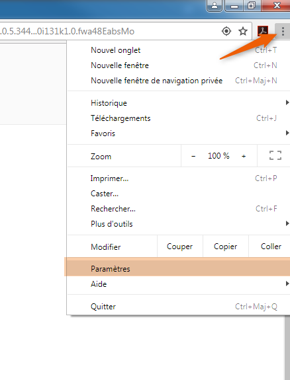290x380 pixels.
Task: Enter fullscreen mode via Zoom row icon
Action: click(275, 155)
